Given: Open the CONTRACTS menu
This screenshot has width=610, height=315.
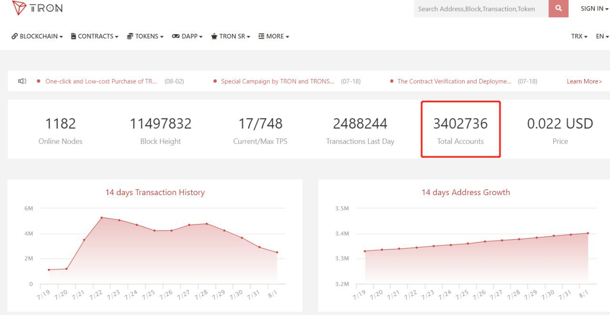Looking at the screenshot, I should 94,36.
